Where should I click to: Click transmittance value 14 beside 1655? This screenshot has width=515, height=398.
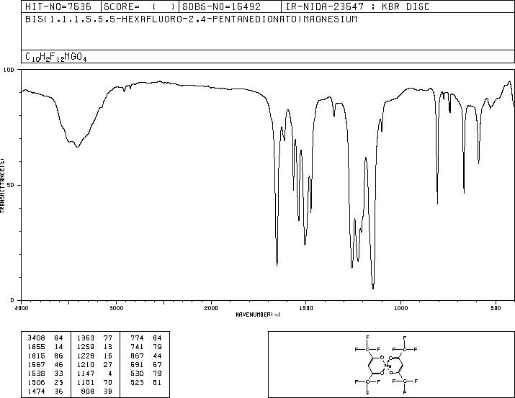tap(58, 347)
